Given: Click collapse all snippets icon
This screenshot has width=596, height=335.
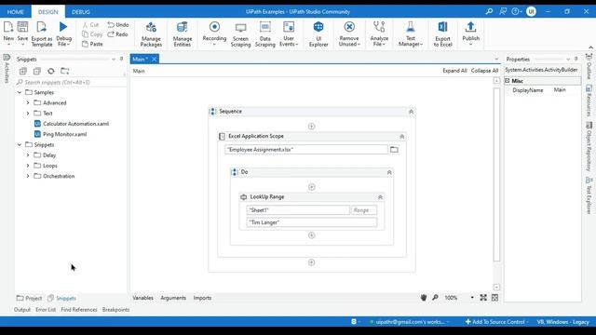Looking at the screenshot, I should point(37,71).
